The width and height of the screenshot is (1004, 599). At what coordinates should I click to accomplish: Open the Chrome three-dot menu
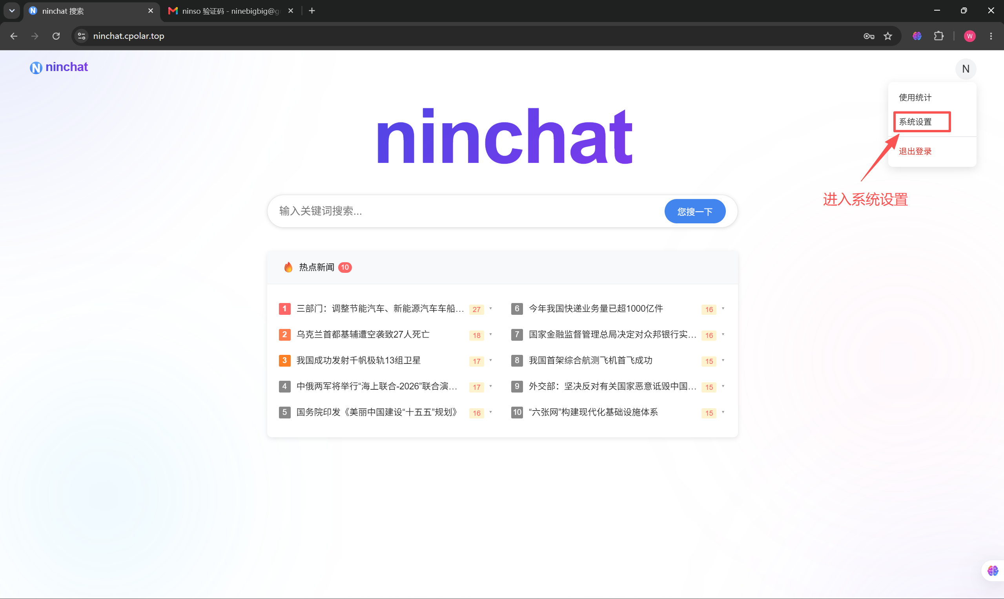pos(991,36)
